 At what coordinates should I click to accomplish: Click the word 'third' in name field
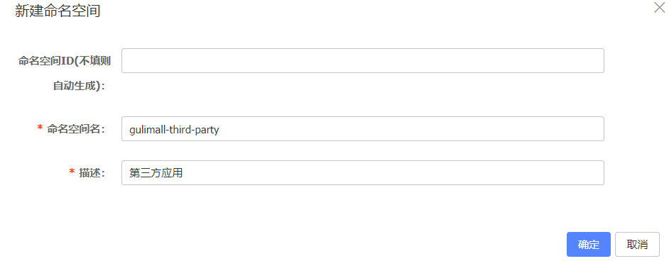(178, 130)
